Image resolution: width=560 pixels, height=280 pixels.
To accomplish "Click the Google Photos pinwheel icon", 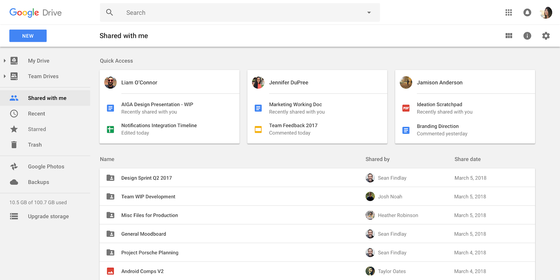I will click(x=14, y=167).
